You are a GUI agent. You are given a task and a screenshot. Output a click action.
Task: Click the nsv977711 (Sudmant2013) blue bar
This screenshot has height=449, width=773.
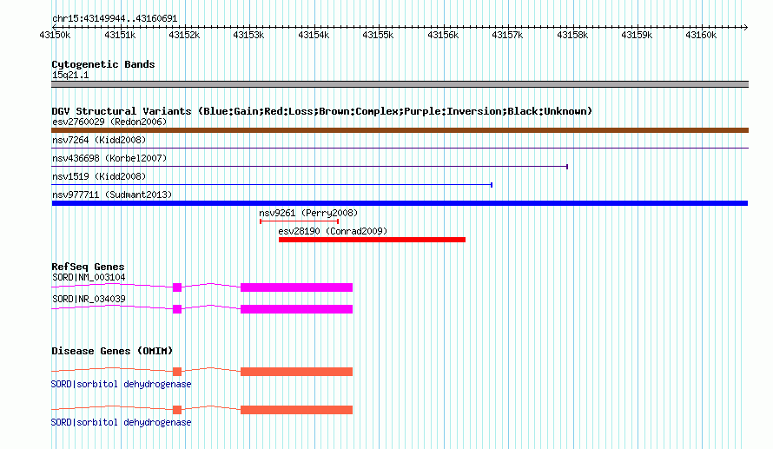point(400,203)
